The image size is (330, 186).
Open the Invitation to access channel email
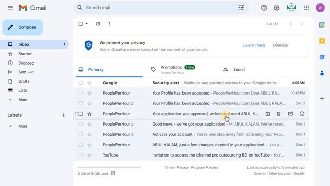point(191,155)
